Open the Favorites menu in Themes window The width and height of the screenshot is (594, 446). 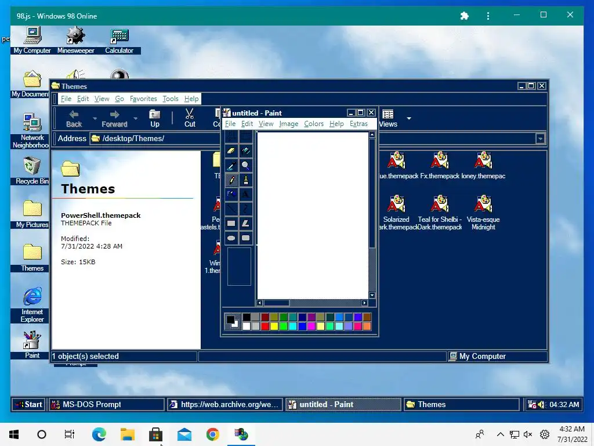143,99
